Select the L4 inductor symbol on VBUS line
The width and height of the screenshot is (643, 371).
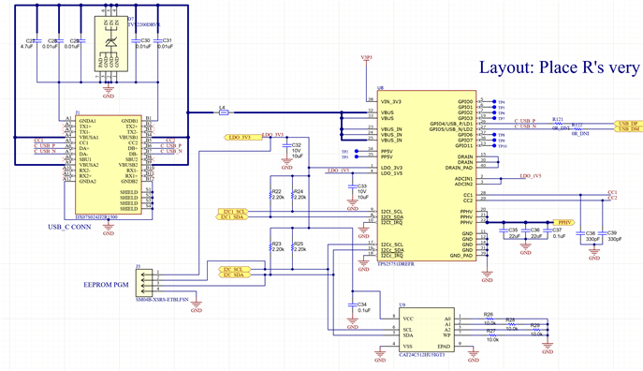click(x=223, y=112)
